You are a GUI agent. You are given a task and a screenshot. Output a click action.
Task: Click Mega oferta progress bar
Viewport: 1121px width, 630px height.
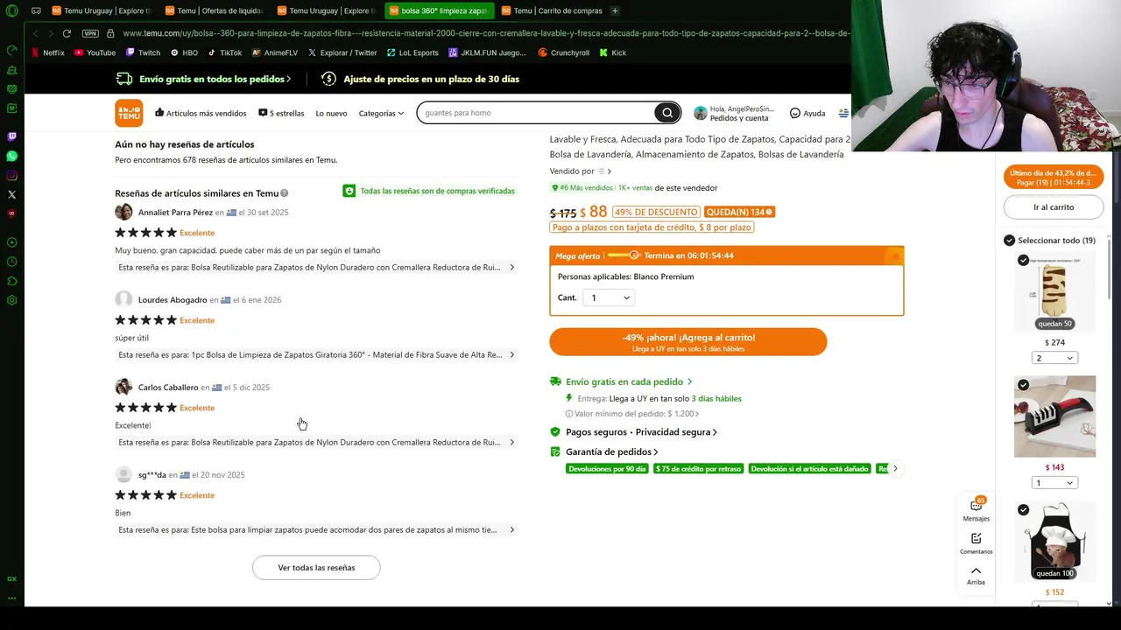(624, 255)
